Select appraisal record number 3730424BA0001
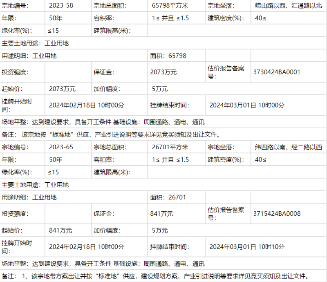This screenshot has height=282, width=327. coord(277,72)
